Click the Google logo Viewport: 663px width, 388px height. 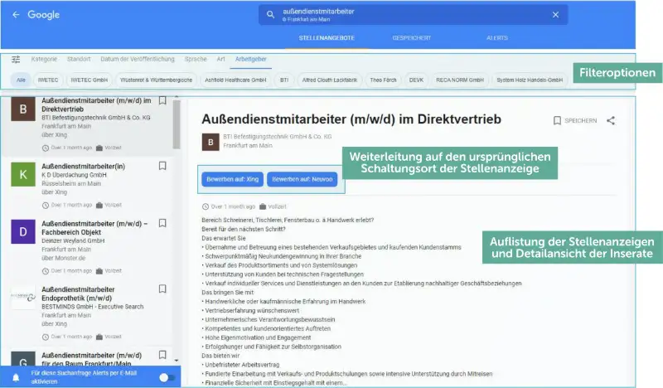(44, 15)
